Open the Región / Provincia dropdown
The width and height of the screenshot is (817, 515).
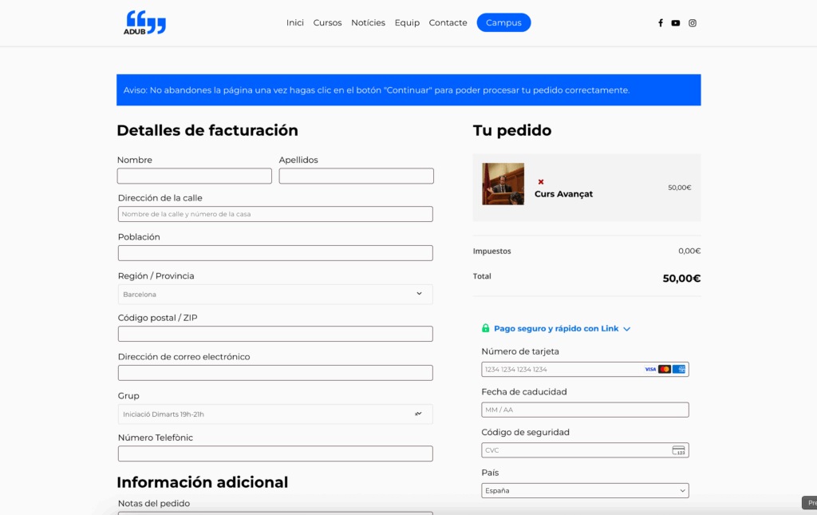tap(275, 294)
